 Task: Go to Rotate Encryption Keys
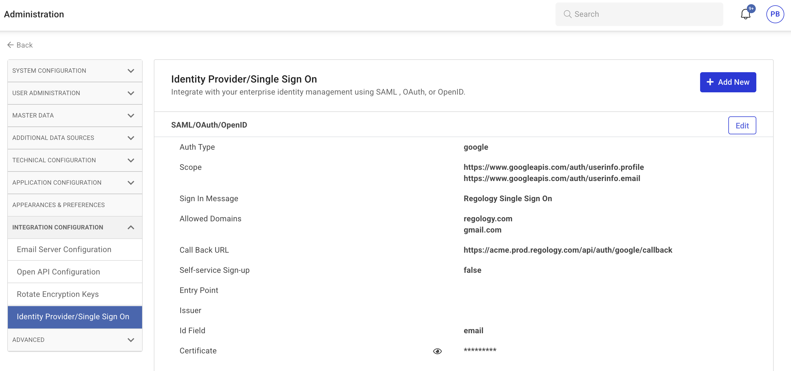pos(58,295)
